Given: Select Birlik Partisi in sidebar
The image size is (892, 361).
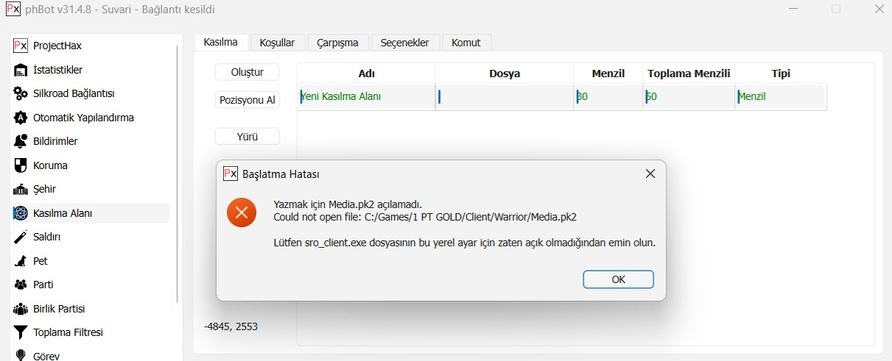Looking at the screenshot, I should click(x=91, y=309).
